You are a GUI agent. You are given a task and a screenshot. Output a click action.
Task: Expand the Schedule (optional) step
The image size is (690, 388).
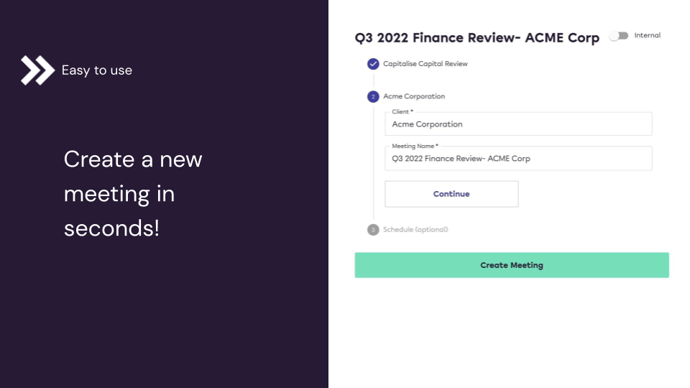(415, 230)
